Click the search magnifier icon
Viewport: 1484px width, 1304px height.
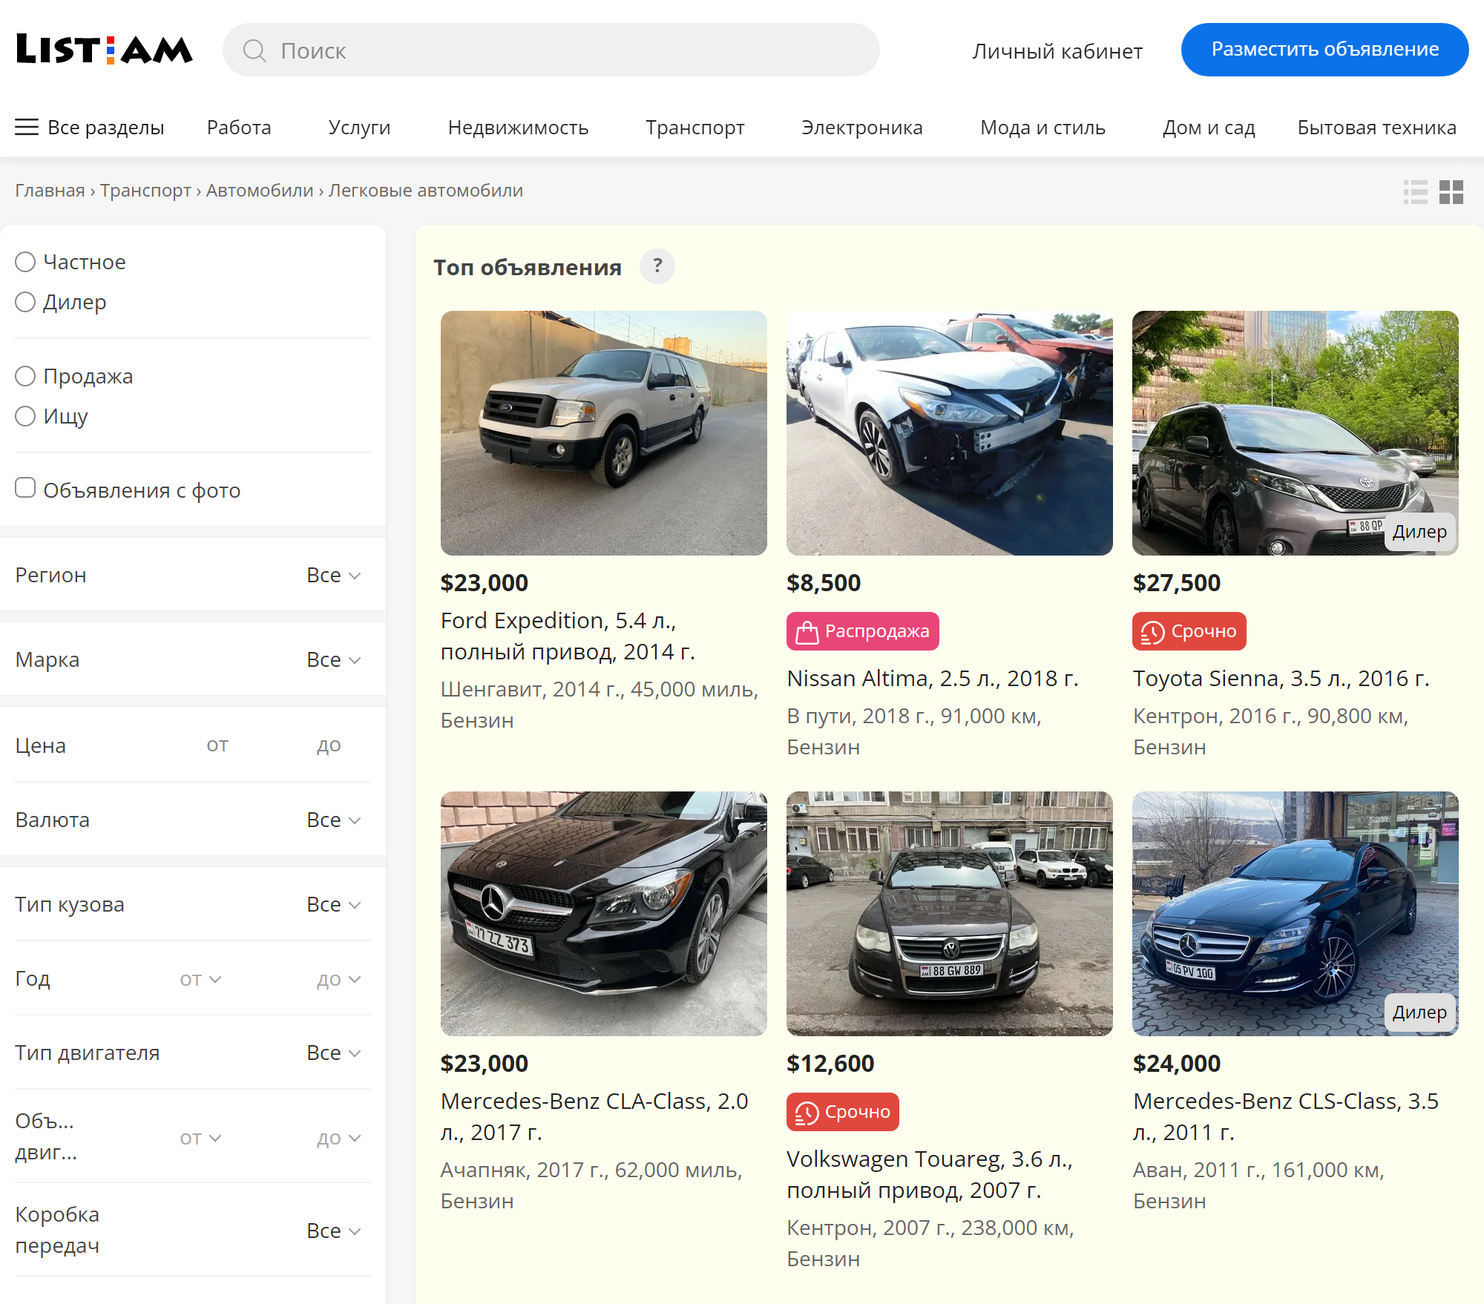tap(255, 50)
